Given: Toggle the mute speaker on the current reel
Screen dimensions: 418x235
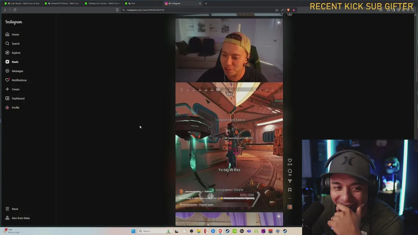Looking at the screenshot, I should click(x=279, y=23).
